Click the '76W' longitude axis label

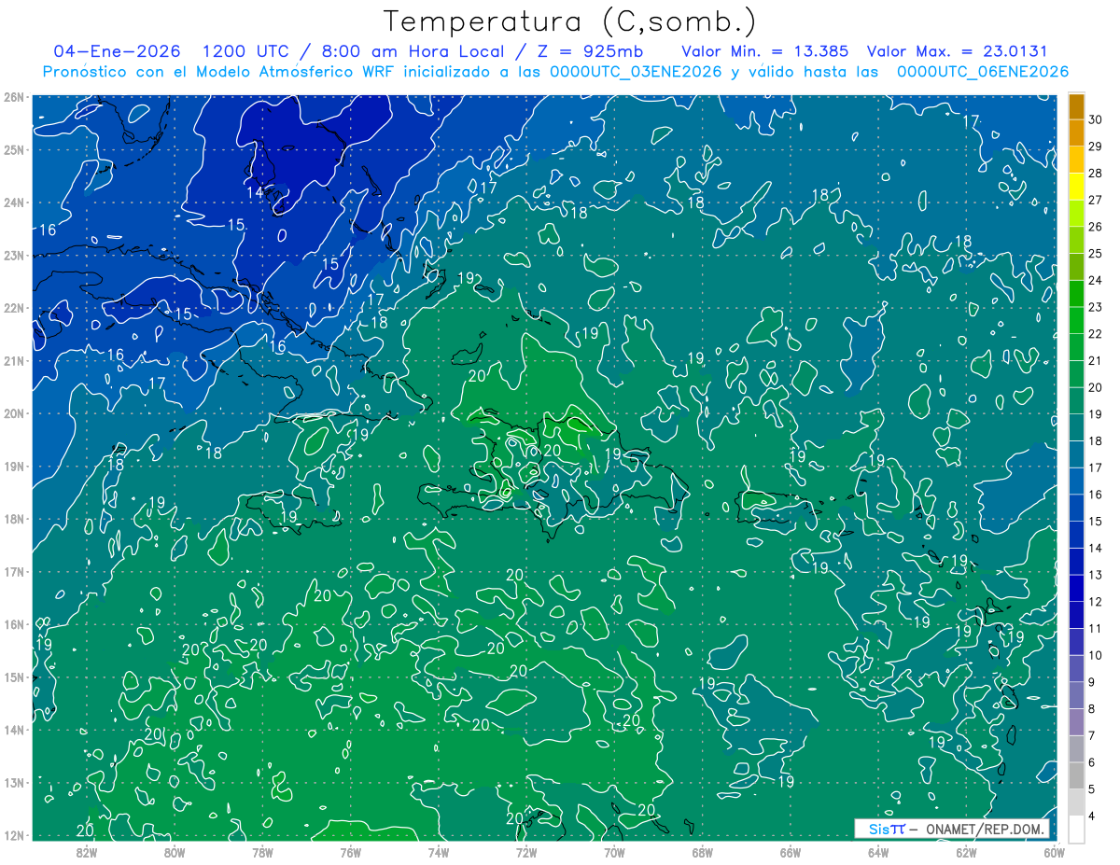(x=350, y=852)
